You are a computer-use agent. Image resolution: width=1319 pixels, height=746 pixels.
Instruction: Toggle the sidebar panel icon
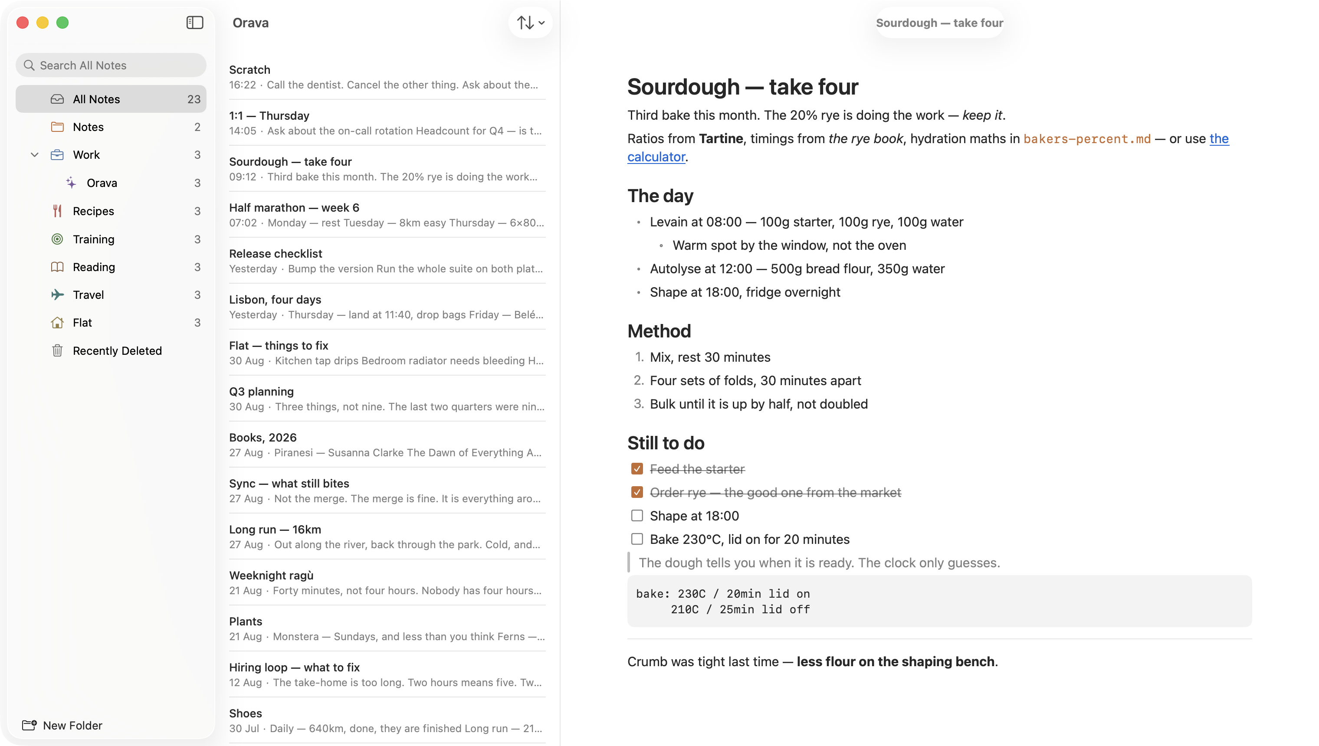click(195, 23)
